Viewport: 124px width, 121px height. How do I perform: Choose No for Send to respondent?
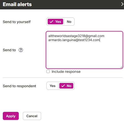(66, 86)
